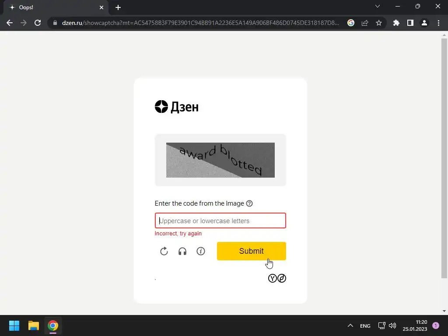Click 'Enter the code from the image' label
This screenshot has height=336, width=448.
pos(199,203)
